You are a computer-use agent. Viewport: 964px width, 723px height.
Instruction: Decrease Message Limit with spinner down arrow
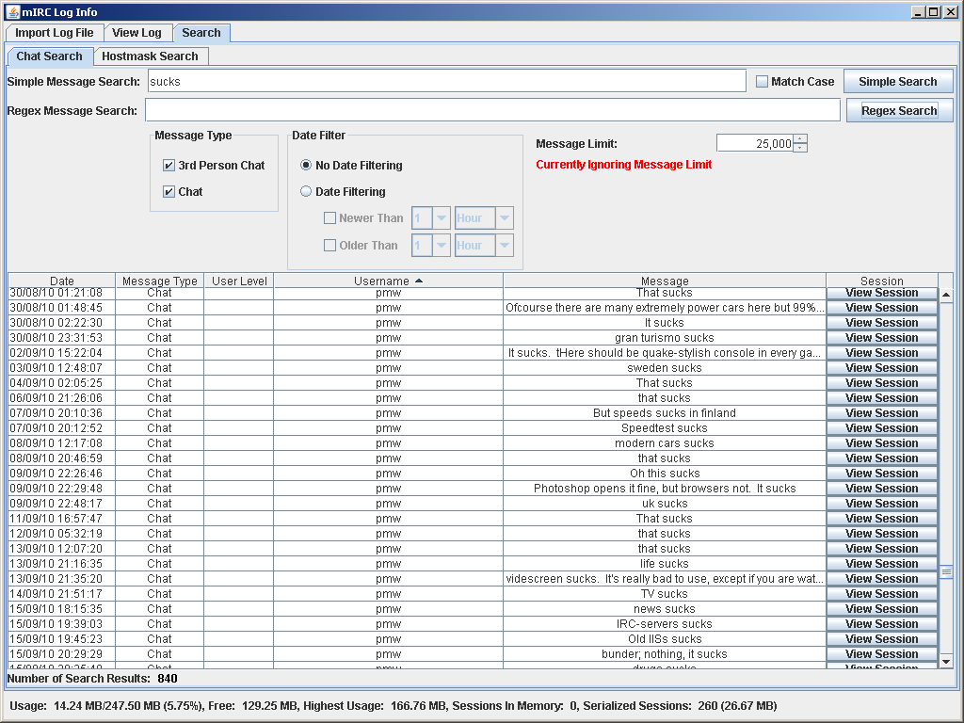(x=800, y=148)
